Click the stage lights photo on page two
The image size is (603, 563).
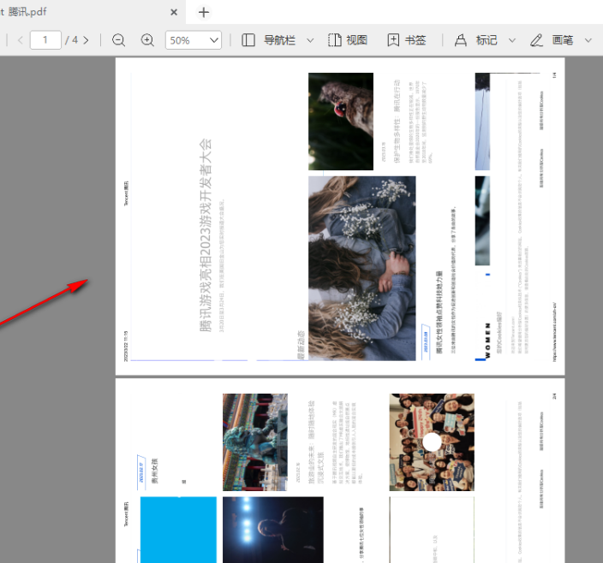pyautogui.click(x=273, y=530)
